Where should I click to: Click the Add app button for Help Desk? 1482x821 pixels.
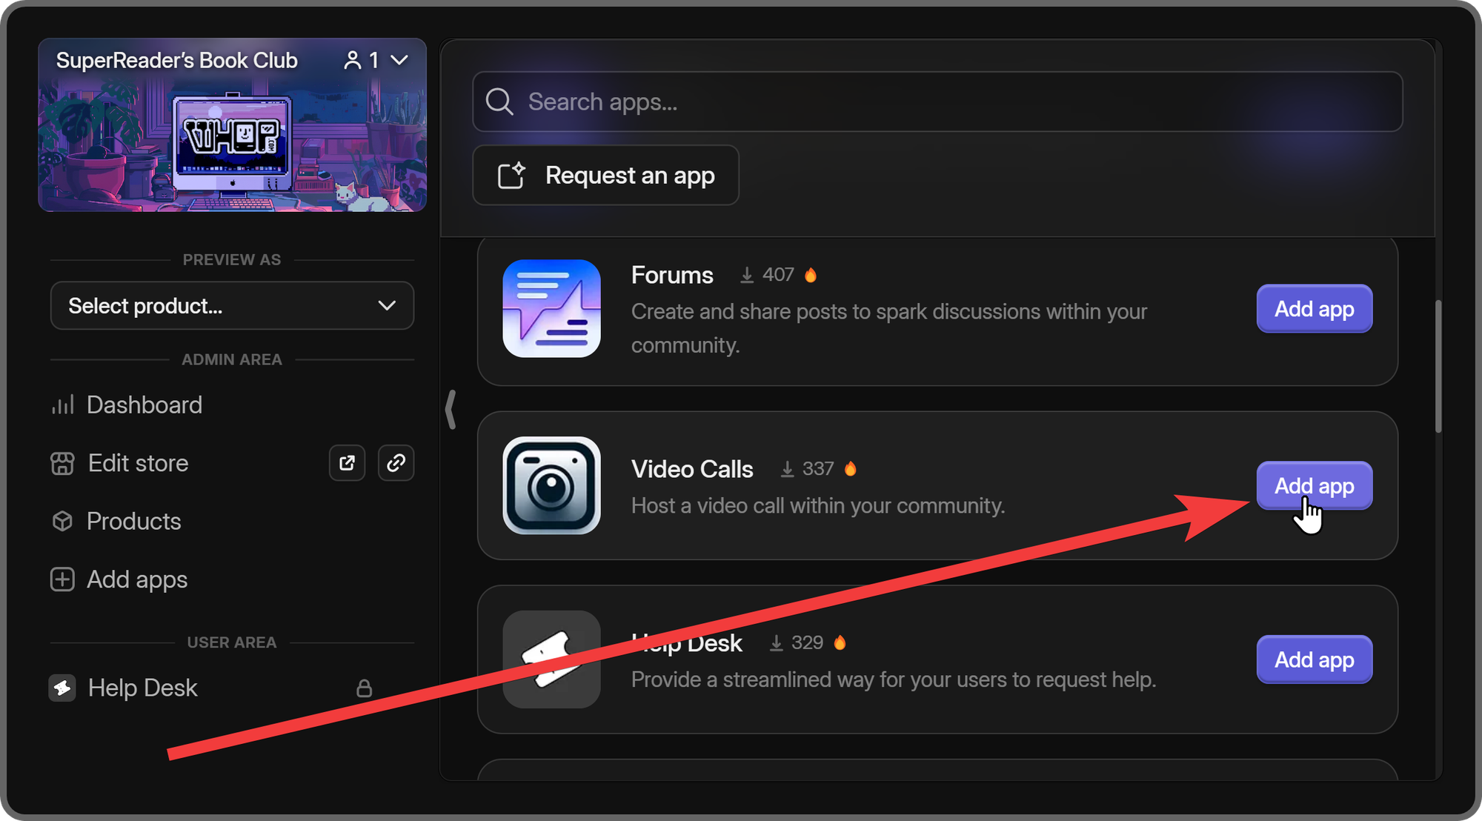coord(1313,659)
